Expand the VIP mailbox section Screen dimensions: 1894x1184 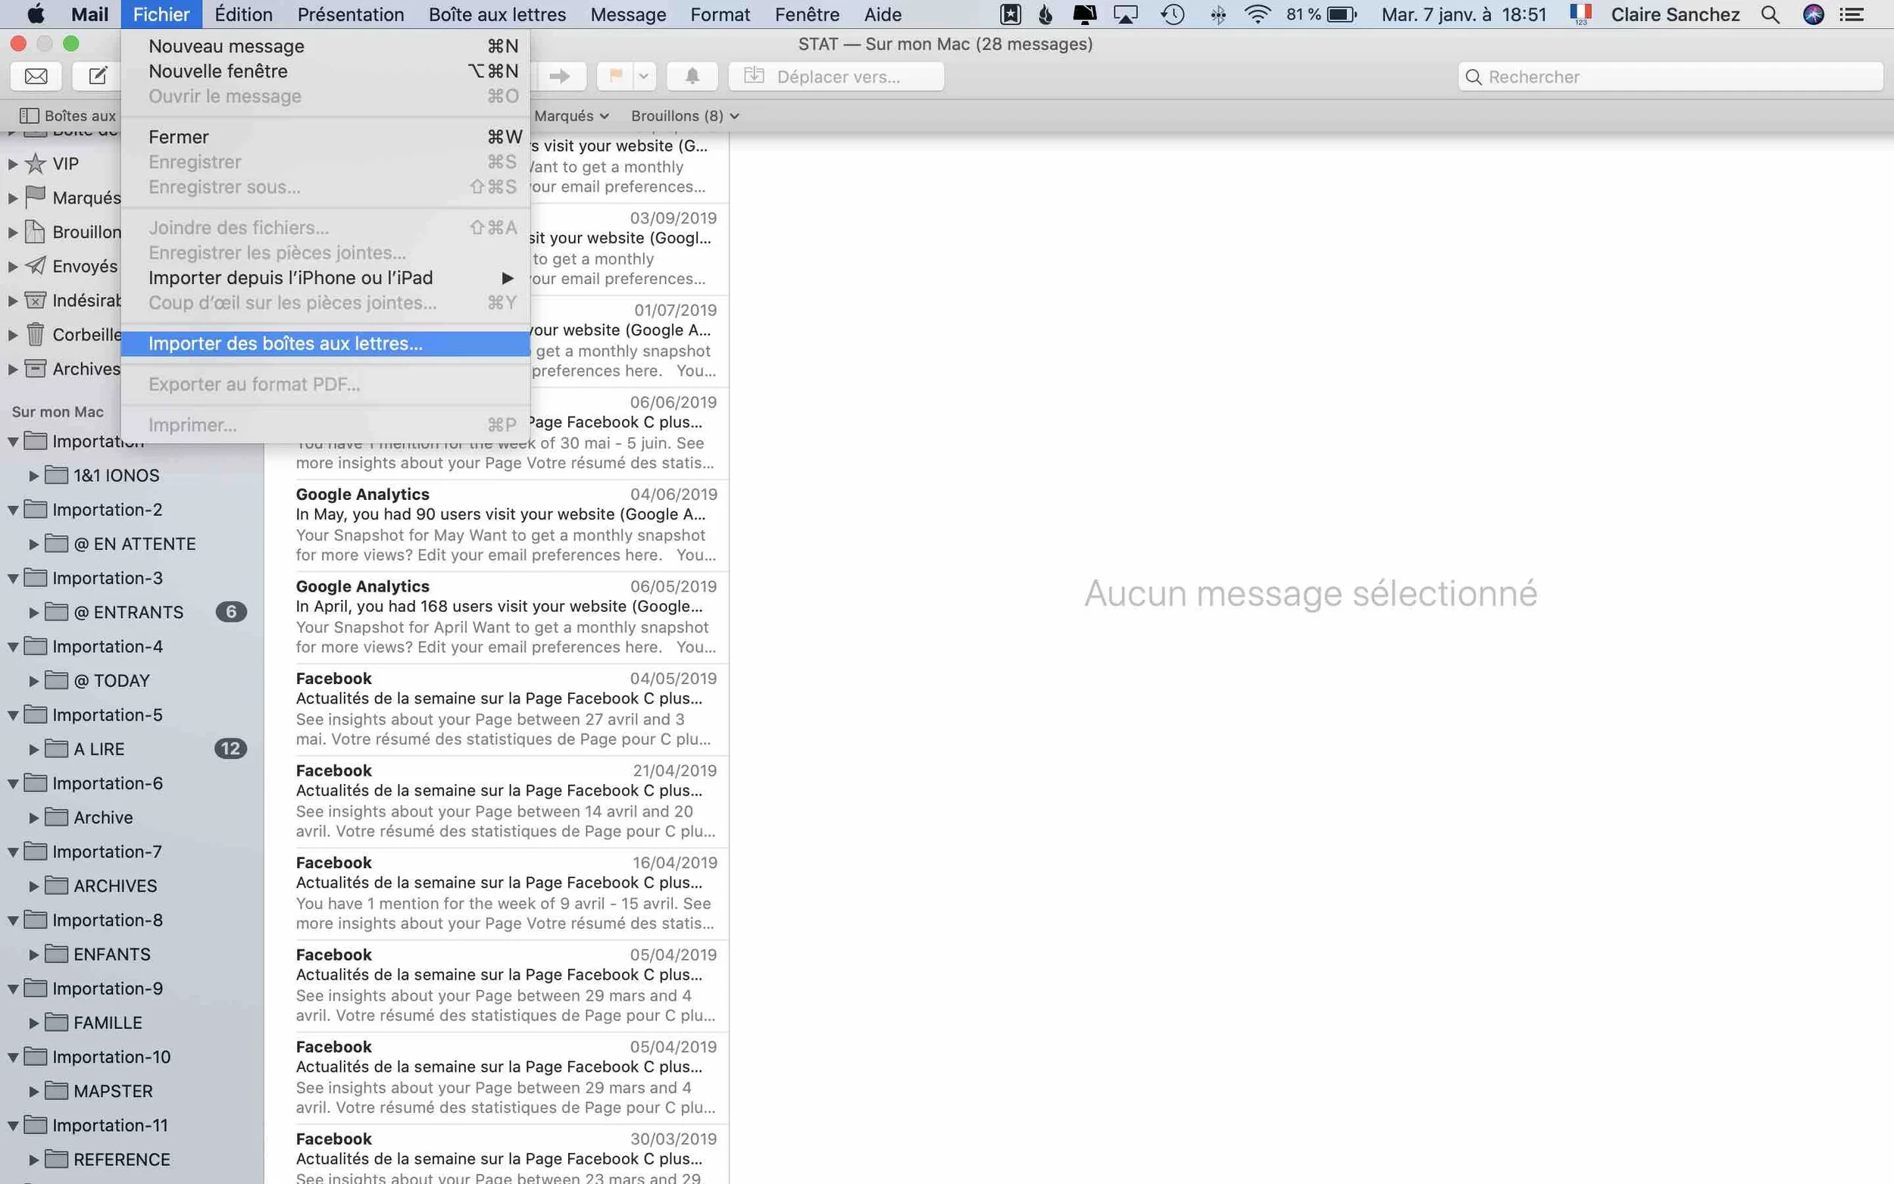13,164
